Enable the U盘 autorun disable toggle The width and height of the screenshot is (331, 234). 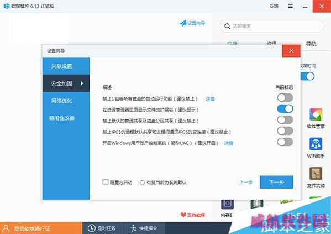pyautogui.click(x=285, y=98)
